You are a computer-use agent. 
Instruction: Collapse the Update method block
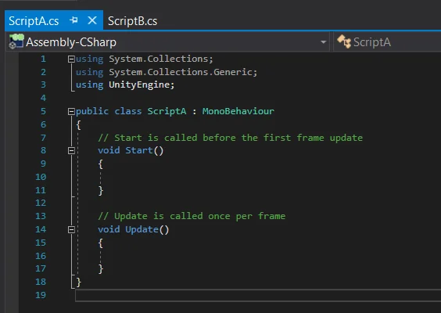coord(71,230)
